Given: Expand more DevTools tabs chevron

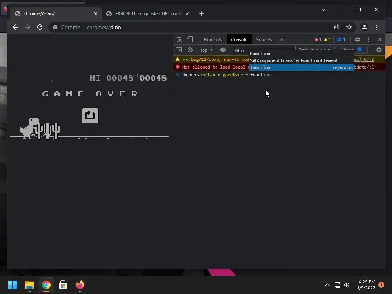Looking at the screenshot, I should 282,39.
